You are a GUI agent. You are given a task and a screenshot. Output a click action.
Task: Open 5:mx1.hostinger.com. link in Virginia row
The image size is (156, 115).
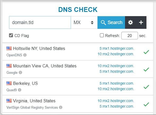point(117,106)
